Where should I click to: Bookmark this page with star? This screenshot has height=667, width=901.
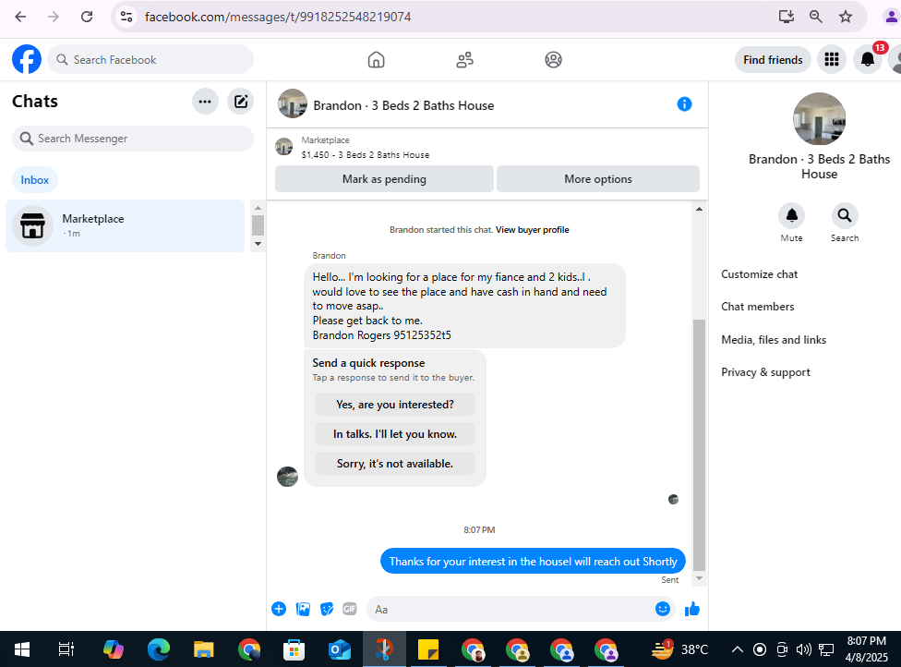(x=846, y=17)
